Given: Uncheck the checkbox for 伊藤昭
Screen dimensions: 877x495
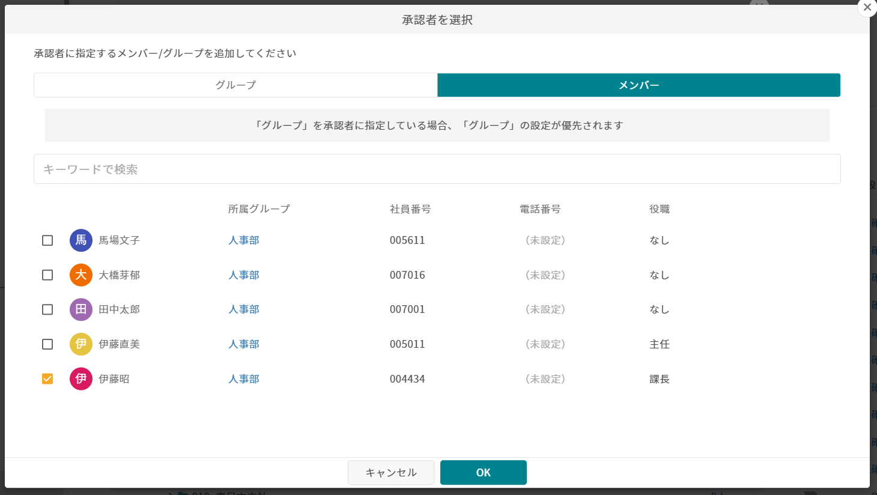Looking at the screenshot, I should (47, 379).
